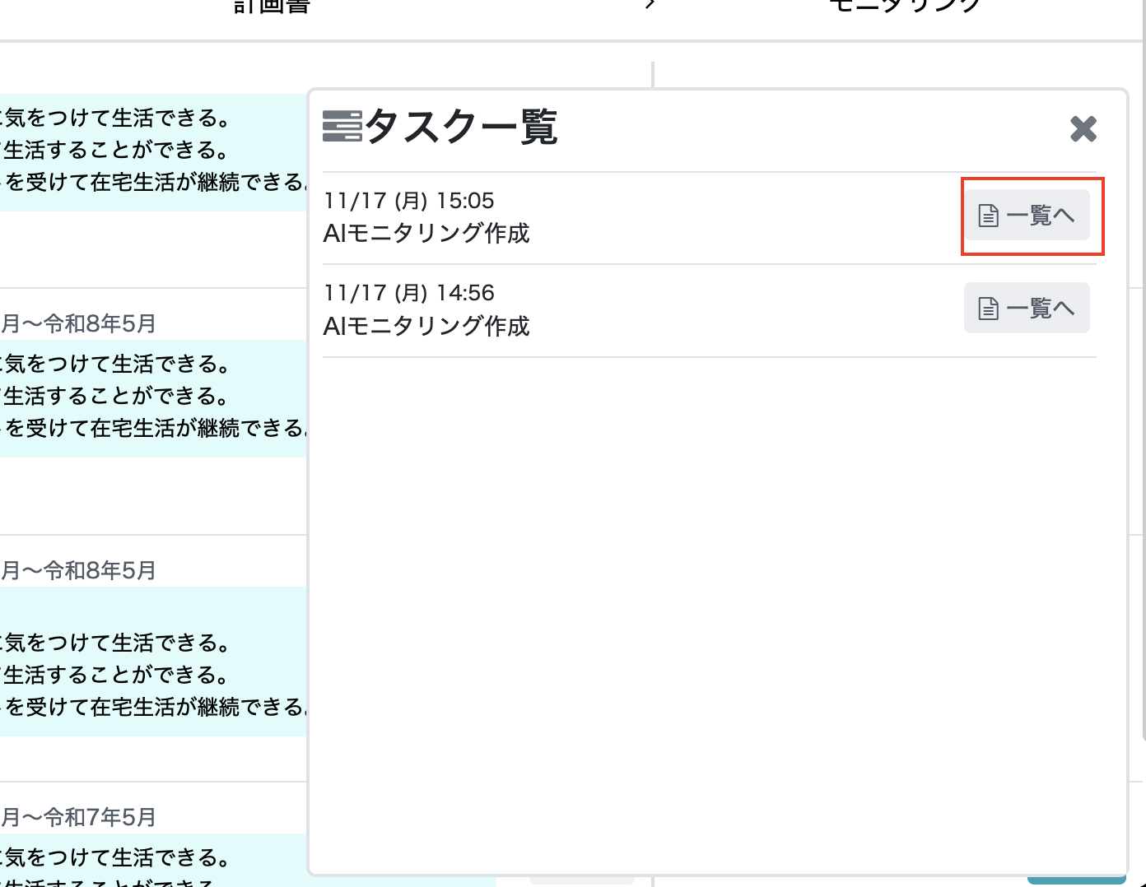Click the X icon to dismiss the task list
Screen dimensions: 1146x887
click(1083, 128)
